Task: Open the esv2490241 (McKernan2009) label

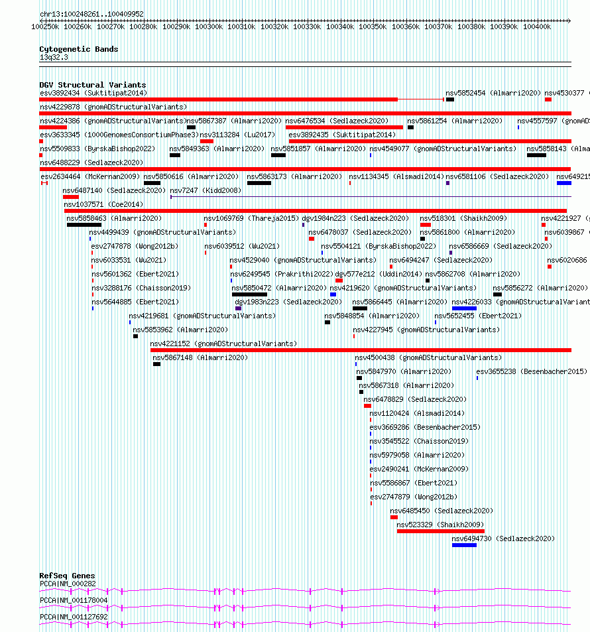Action: 419,469
